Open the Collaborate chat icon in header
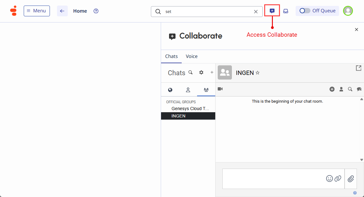Screen dimensions: 364x197 272,11
